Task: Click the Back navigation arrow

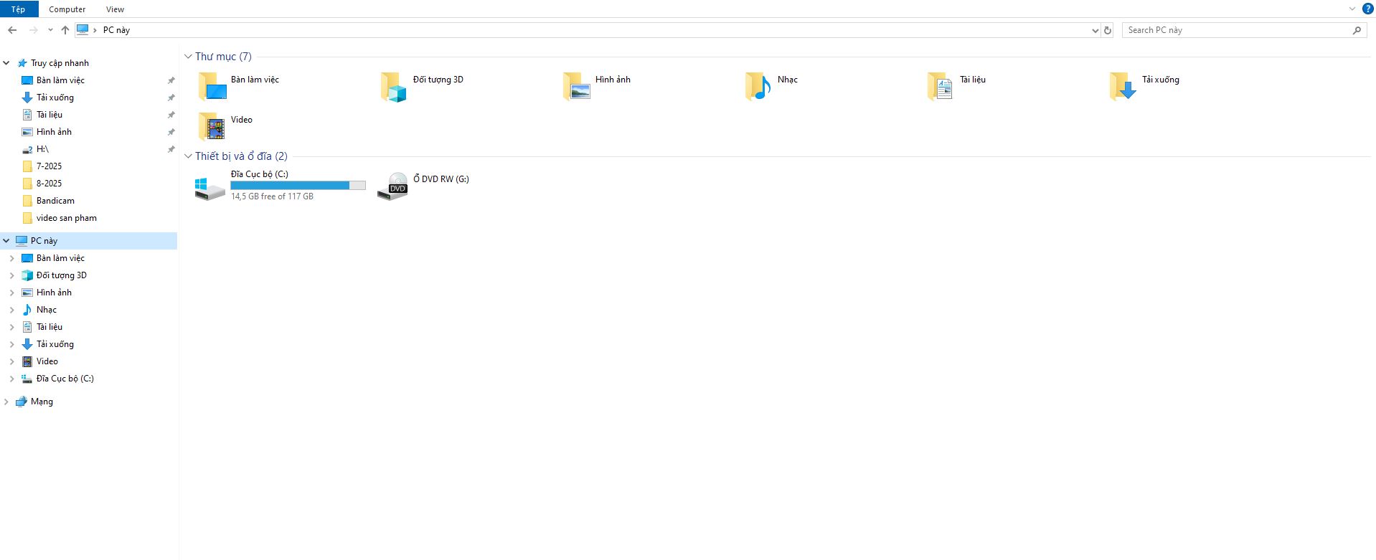Action: point(12,30)
